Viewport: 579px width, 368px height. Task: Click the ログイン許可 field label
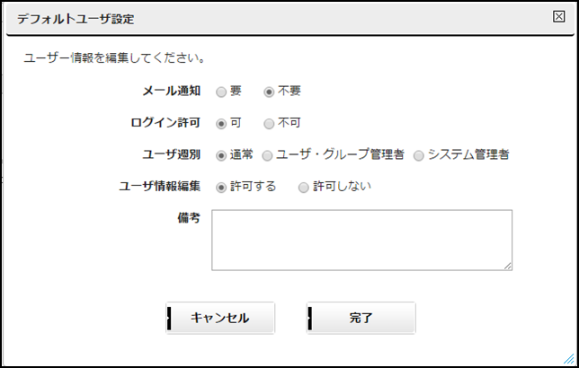tap(165, 122)
